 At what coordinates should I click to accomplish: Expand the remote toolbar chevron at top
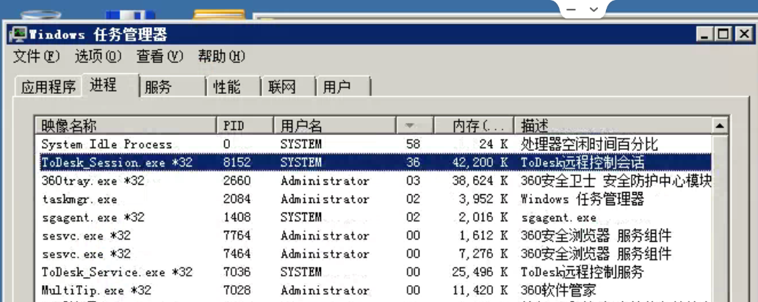[594, 10]
